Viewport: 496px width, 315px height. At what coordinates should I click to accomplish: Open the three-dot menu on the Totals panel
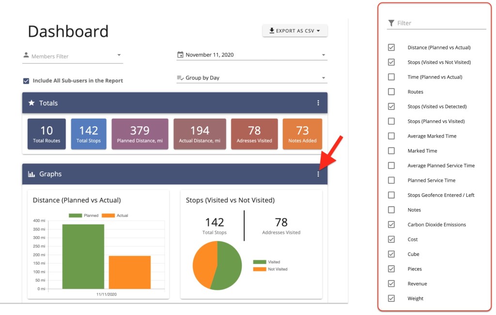318,103
